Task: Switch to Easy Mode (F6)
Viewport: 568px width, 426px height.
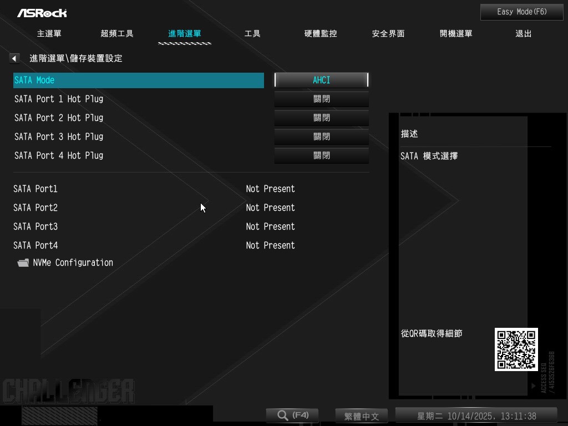Action: pyautogui.click(x=521, y=12)
